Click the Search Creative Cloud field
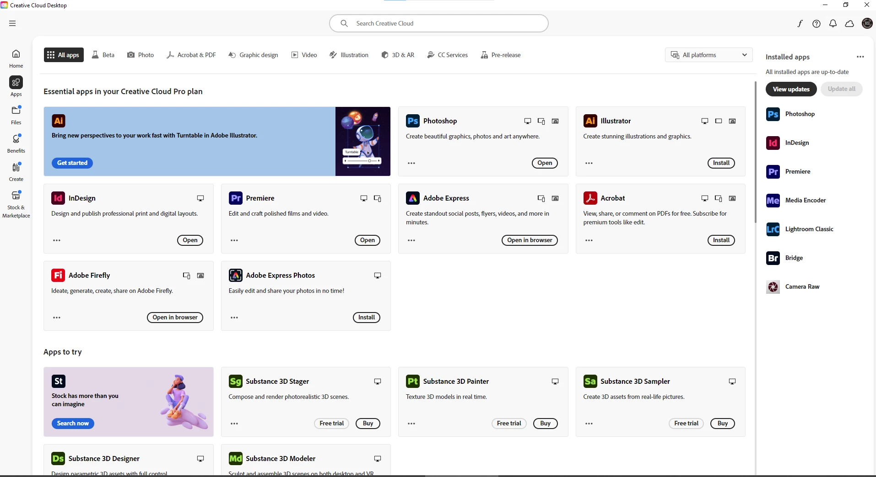 coord(439,23)
